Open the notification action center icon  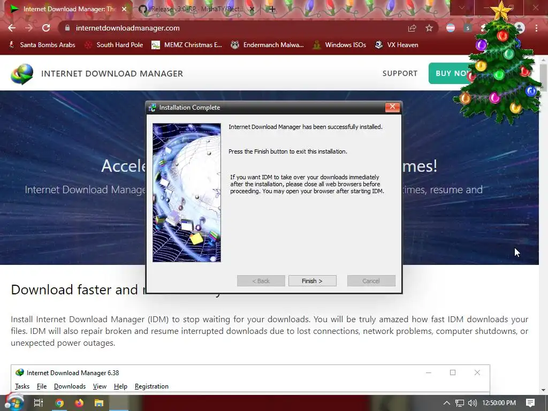(x=530, y=403)
